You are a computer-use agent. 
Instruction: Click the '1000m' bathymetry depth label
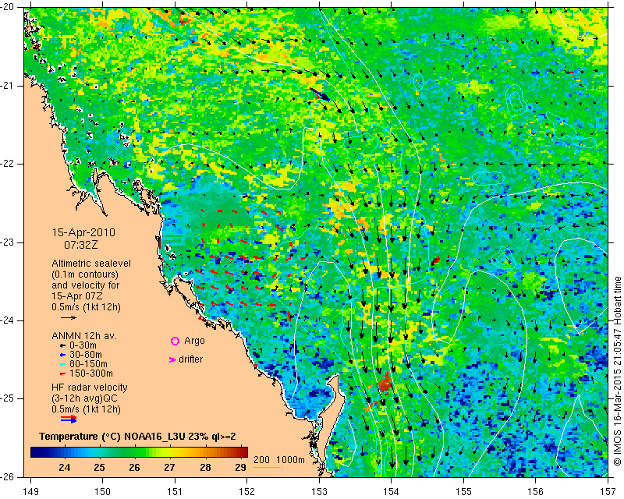(290, 460)
